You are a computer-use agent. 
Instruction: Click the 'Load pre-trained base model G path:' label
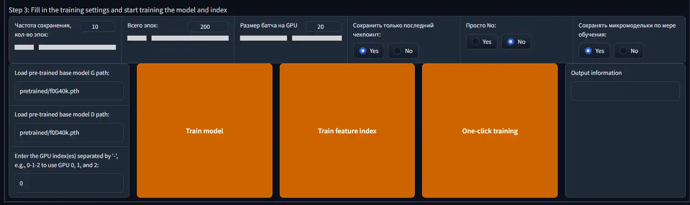pos(62,73)
